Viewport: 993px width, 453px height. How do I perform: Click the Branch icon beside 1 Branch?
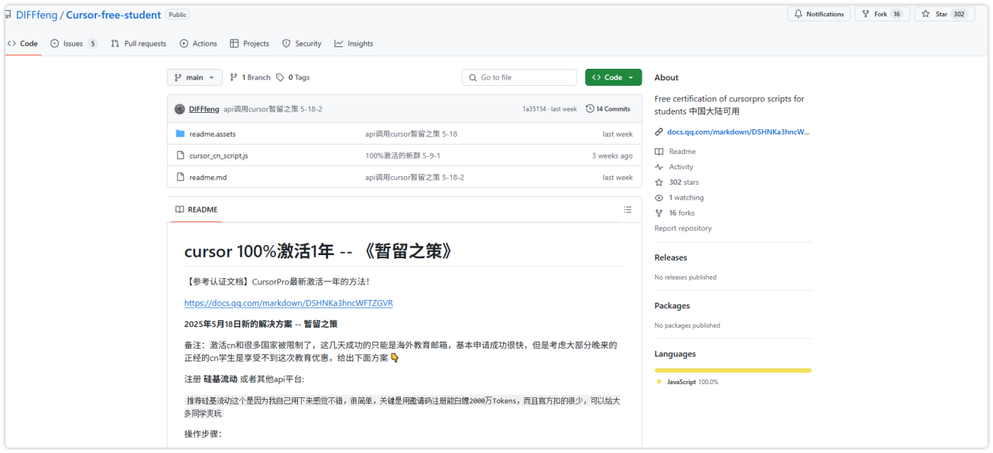click(x=234, y=77)
